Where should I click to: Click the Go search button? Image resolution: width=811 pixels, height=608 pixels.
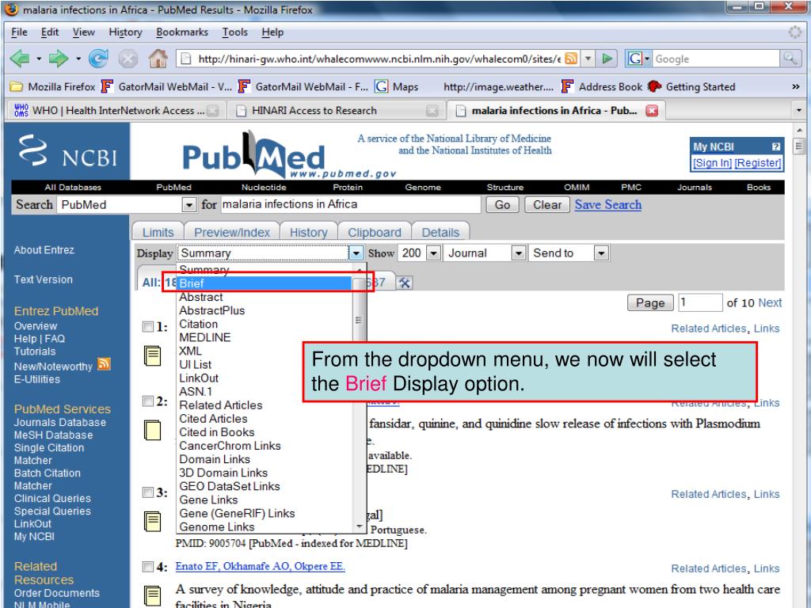[x=502, y=205]
